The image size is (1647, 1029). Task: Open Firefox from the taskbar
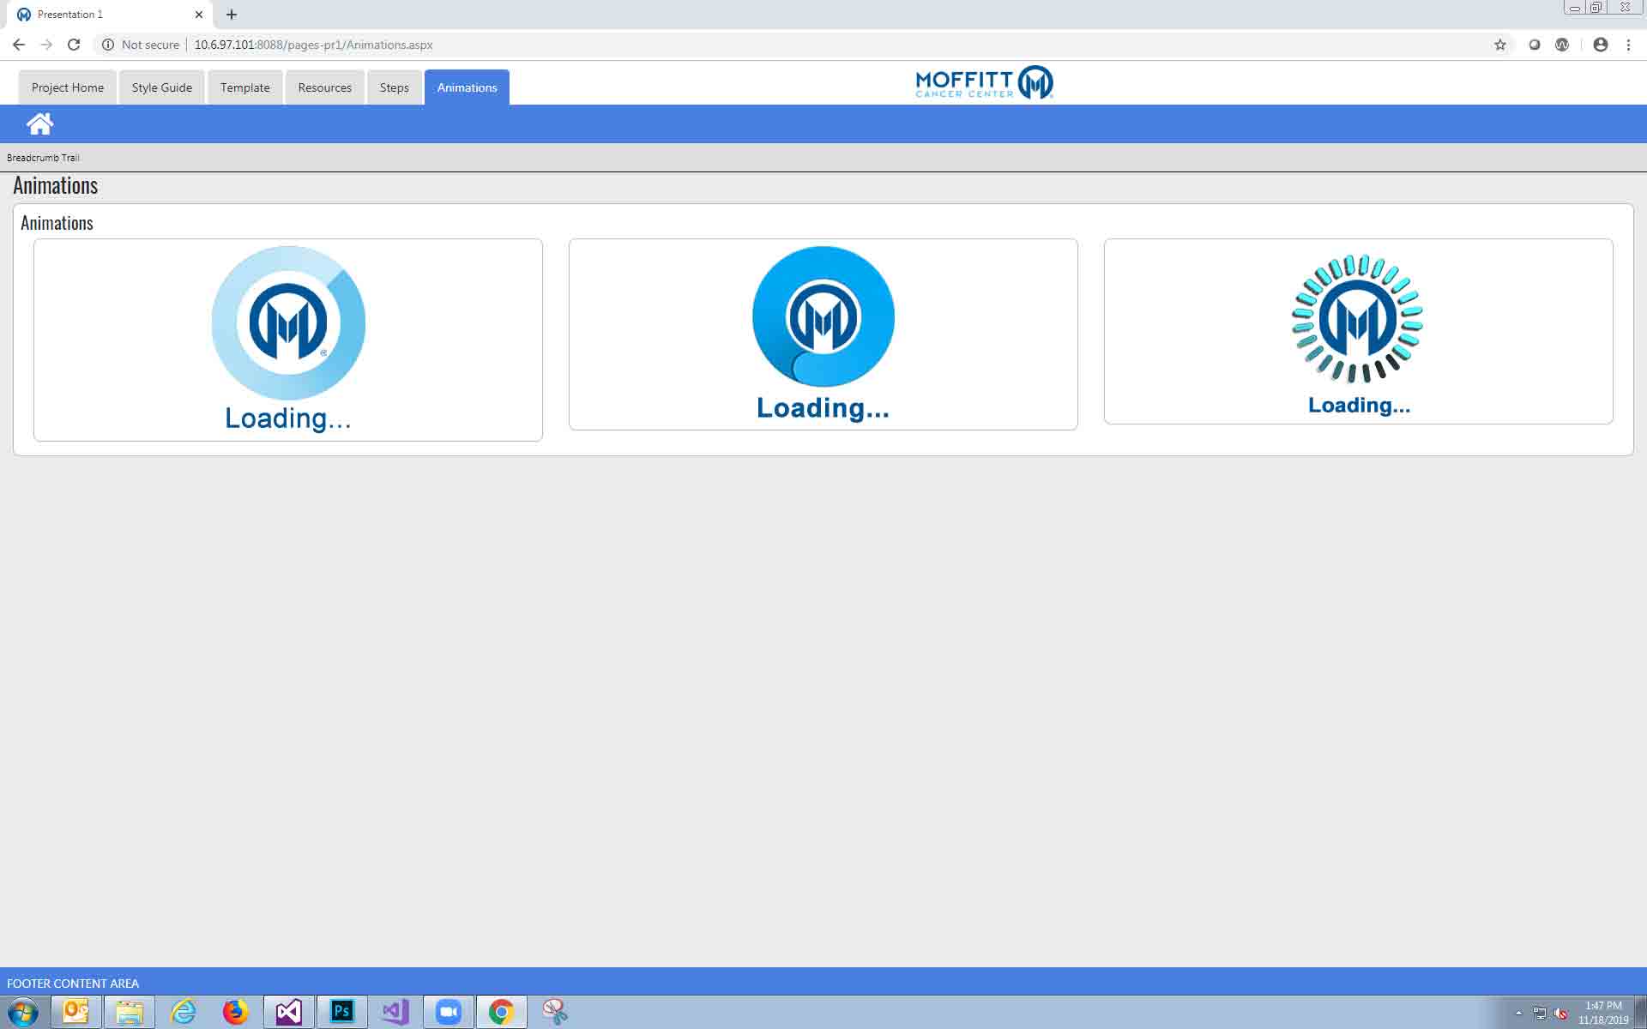234,1012
